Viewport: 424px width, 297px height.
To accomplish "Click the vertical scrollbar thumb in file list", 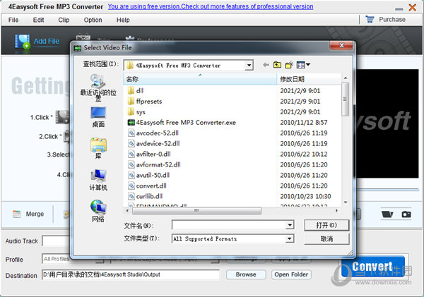I will point(345,99).
